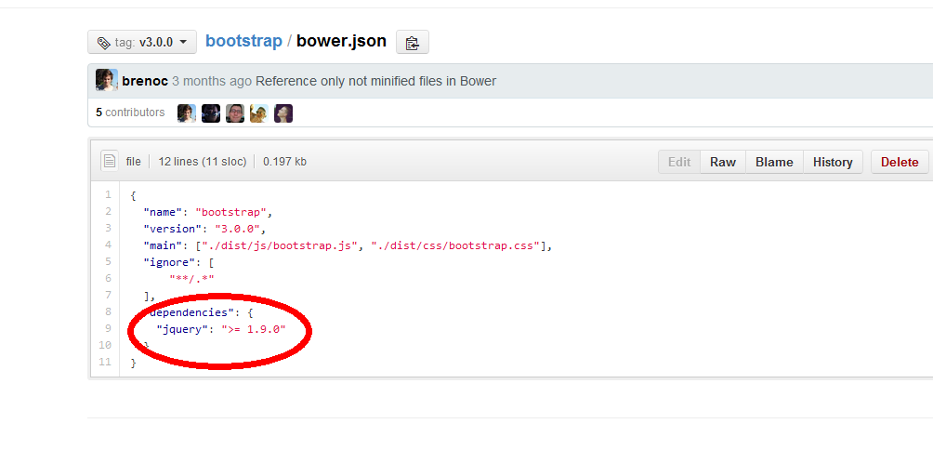This screenshot has width=933, height=450.
Task: Click brenoc's author avatar
Action: click(x=106, y=81)
